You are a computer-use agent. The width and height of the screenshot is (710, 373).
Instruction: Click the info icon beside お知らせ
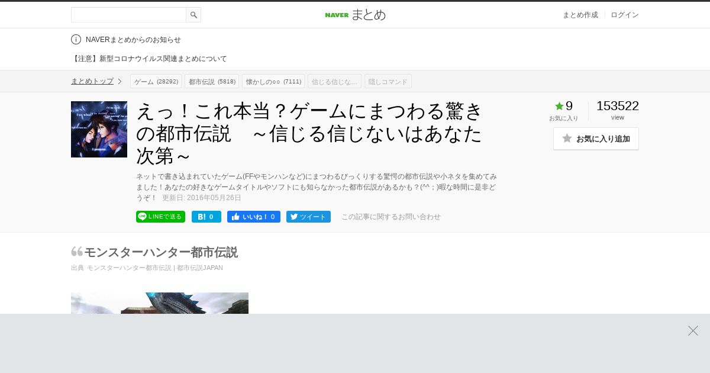click(x=76, y=40)
